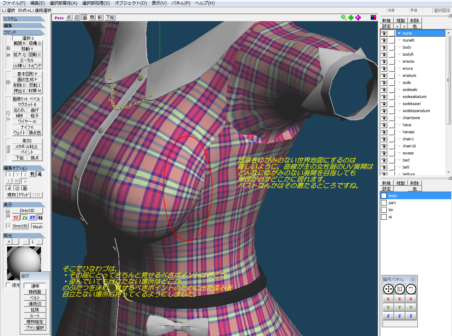Click the yellow magnifier zoom view icon
This screenshot has width=452, height=336.
344,18
